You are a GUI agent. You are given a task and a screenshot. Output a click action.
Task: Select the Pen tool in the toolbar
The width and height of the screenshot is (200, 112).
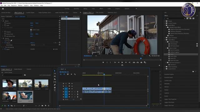point(55,85)
